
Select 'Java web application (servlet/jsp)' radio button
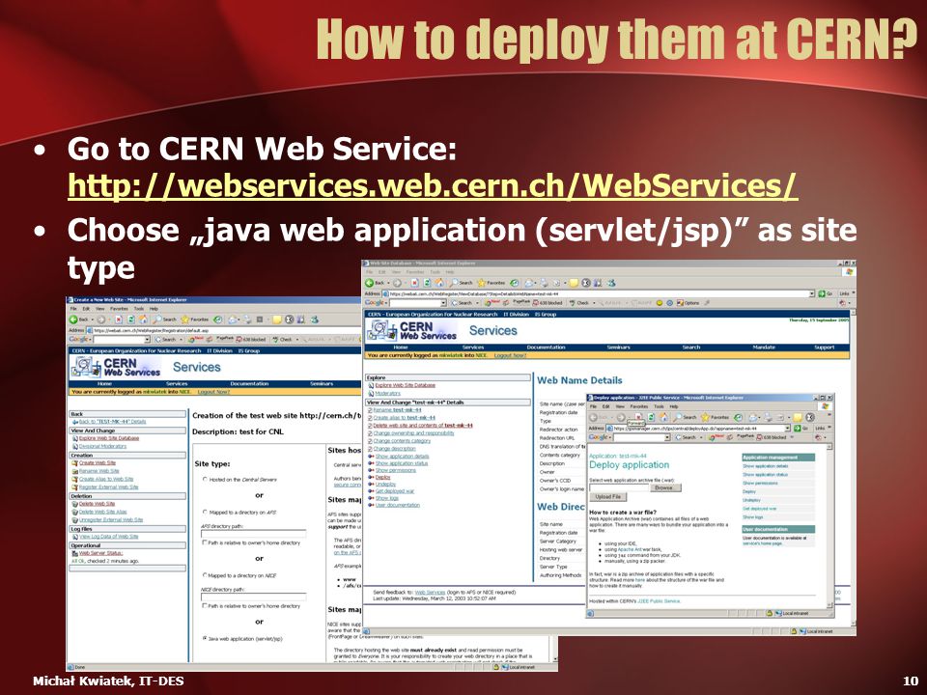coord(205,638)
